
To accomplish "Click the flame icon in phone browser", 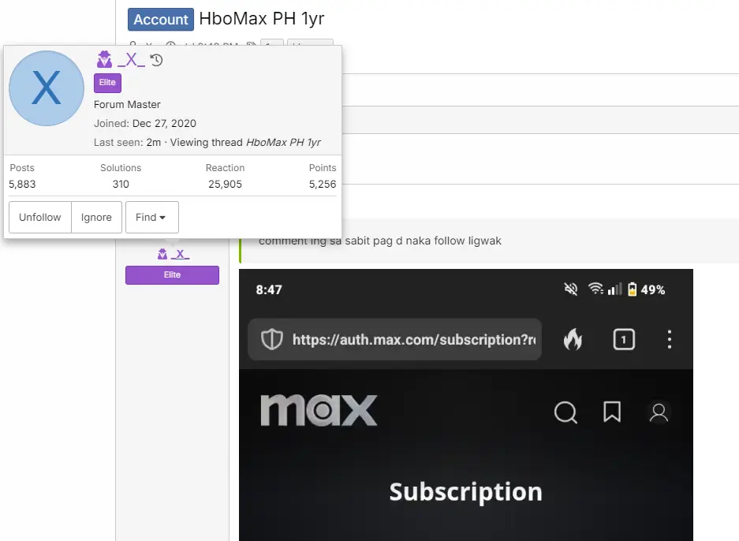I will point(573,339).
